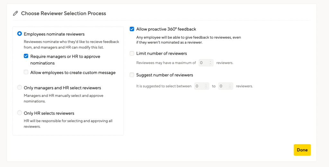The height and width of the screenshot is (167, 329).
Task: Check Suggest number of reviewers box
Action: [x=132, y=75]
